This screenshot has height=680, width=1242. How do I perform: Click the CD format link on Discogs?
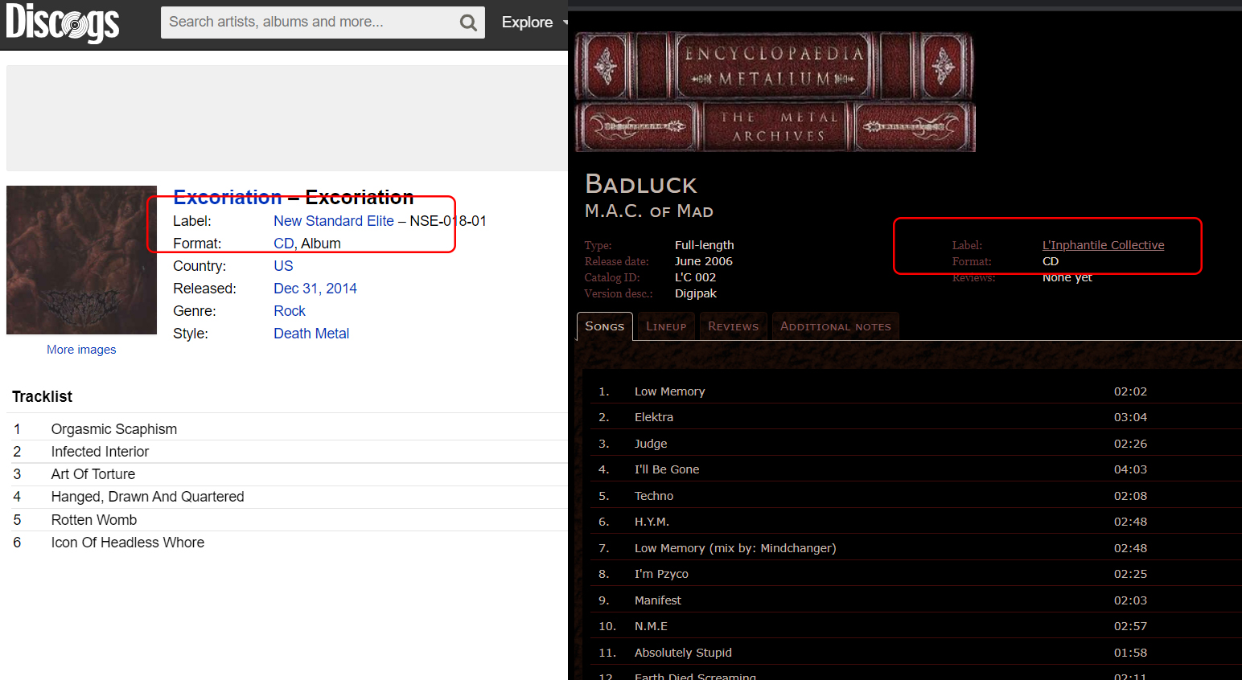click(284, 244)
